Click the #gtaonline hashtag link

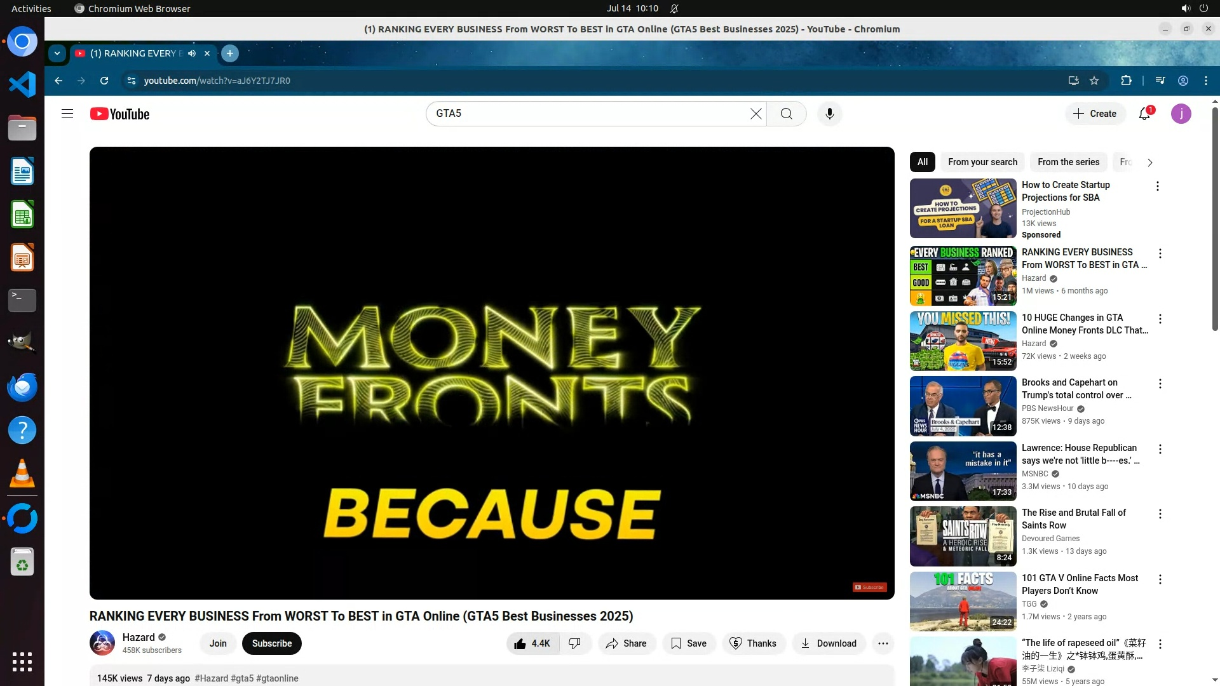[277, 678]
